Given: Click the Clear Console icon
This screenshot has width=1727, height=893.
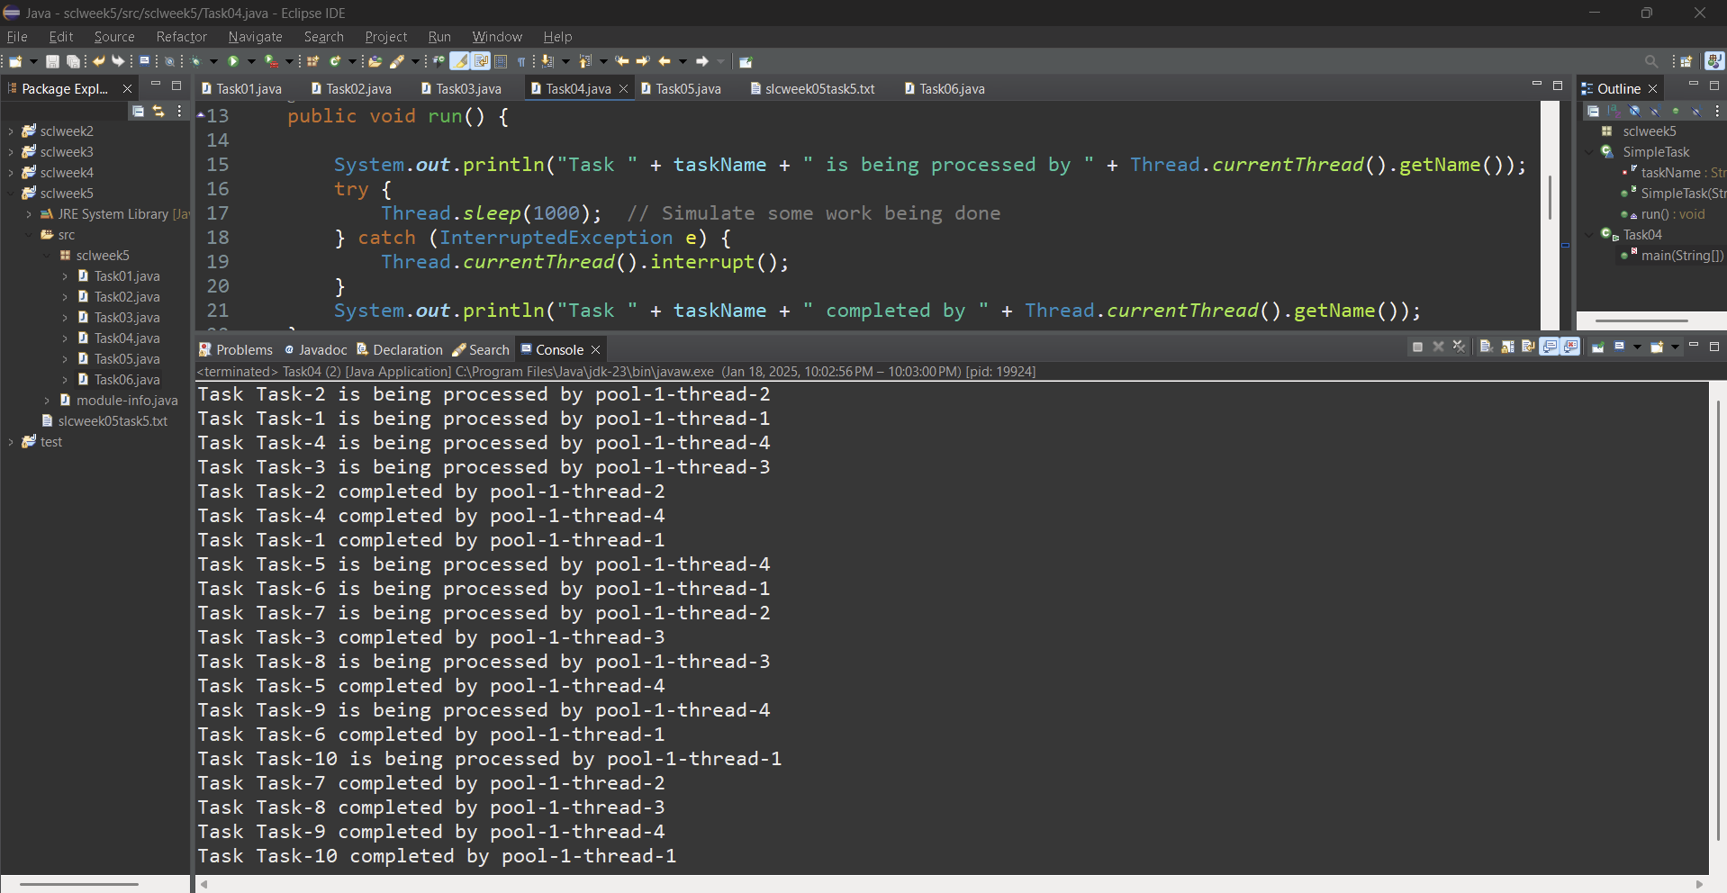Looking at the screenshot, I should (x=1486, y=347).
